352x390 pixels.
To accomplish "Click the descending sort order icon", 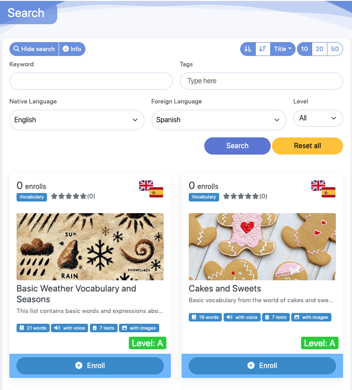I will click(263, 49).
